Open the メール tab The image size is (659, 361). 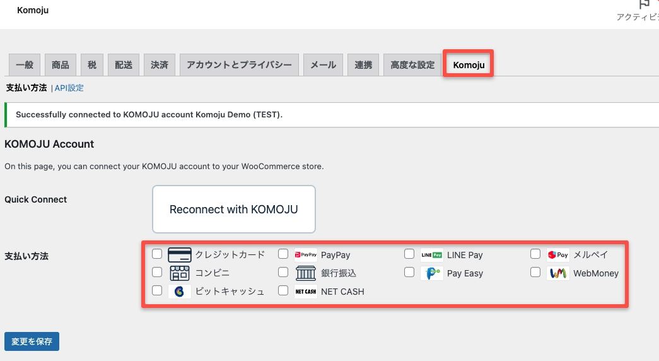[324, 65]
